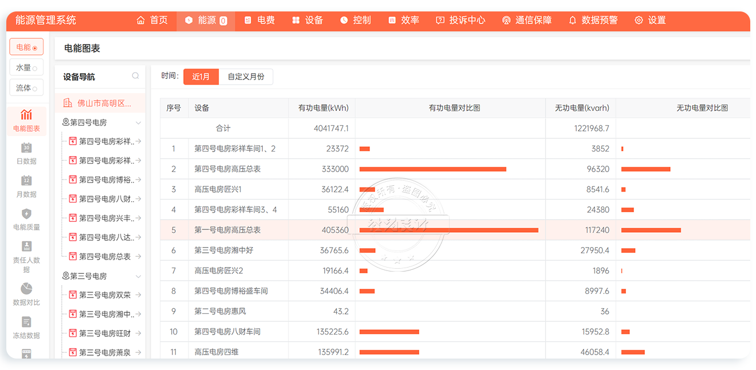The image size is (756, 370).
Task: Open 电能图表 chart icon in sidebar
Action: point(26,115)
